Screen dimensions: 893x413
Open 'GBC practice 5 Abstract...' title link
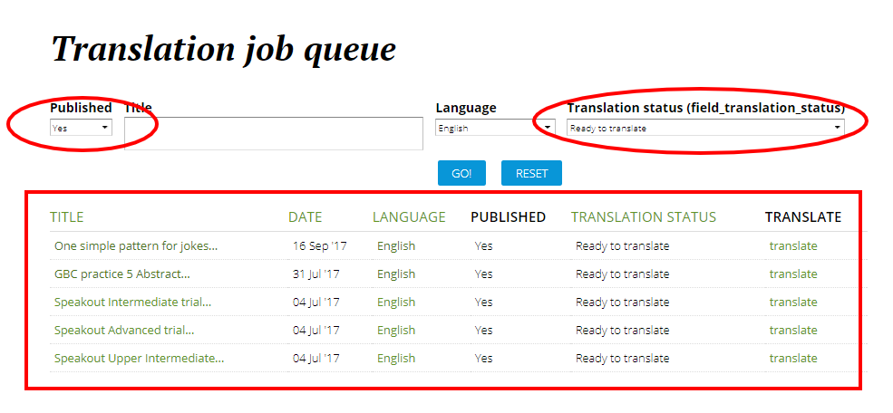pyautogui.click(x=122, y=274)
